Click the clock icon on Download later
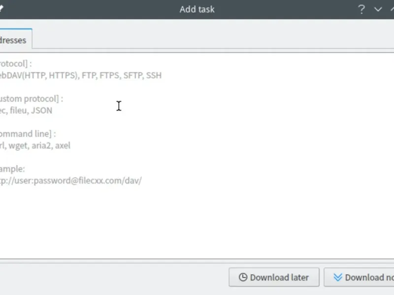 (243, 277)
